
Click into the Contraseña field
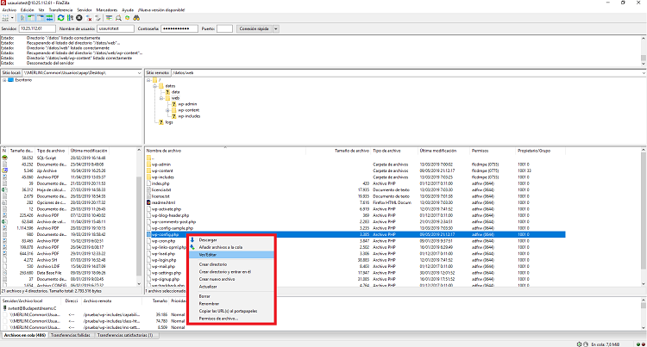[179, 28]
